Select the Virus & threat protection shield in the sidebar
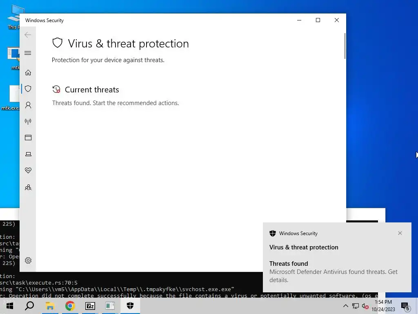418x314 pixels. 28,89
